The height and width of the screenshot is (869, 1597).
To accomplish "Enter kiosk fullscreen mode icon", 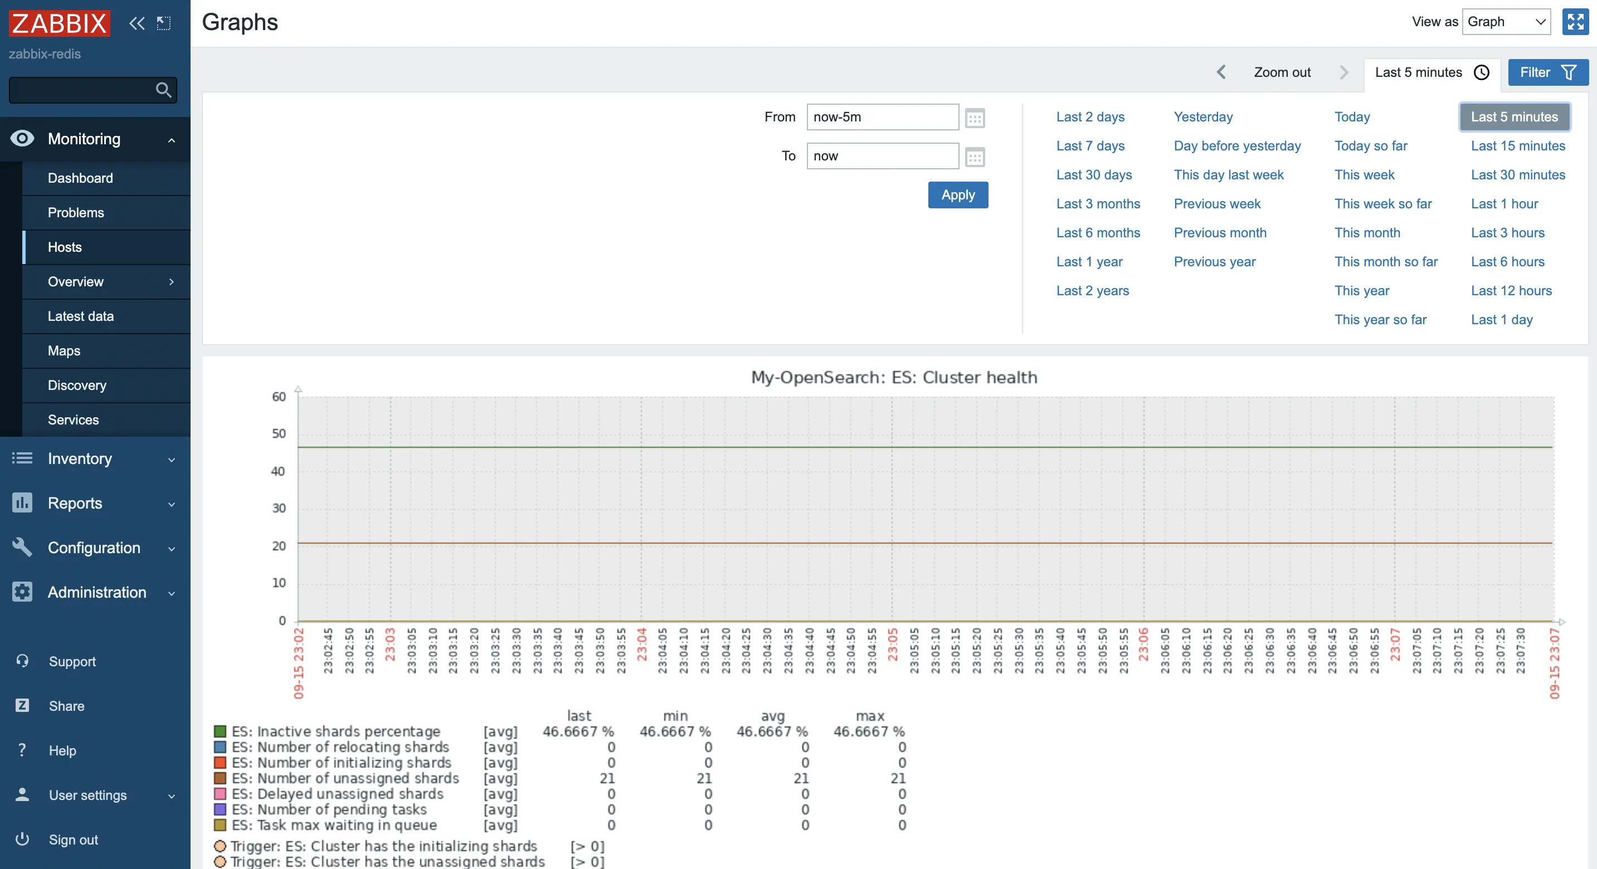I will (1575, 22).
